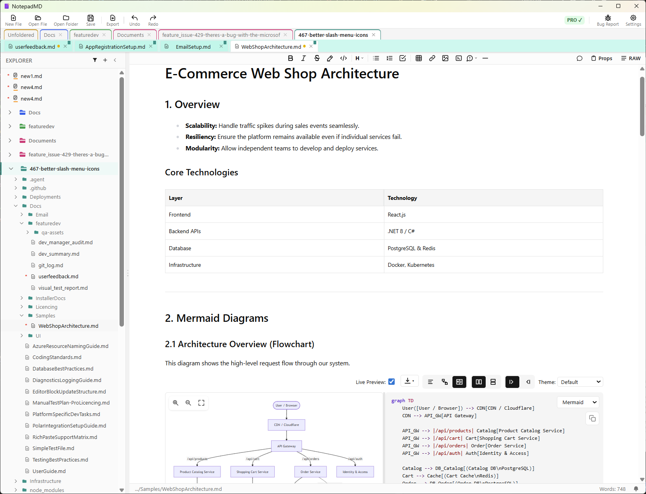Expand the InstallerDocs folder
This screenshot has width=646, height=494.
[x=22, y=298]
